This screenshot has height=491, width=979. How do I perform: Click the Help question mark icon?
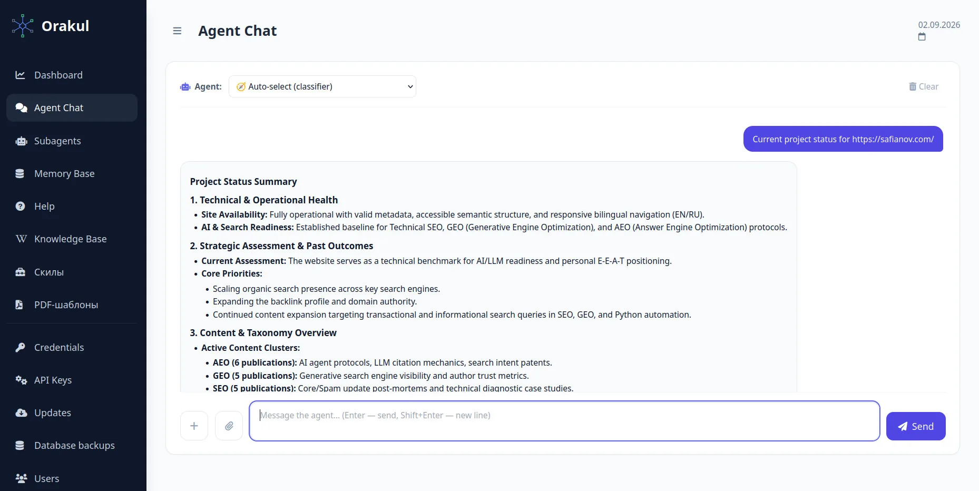(x=21, y=207)
